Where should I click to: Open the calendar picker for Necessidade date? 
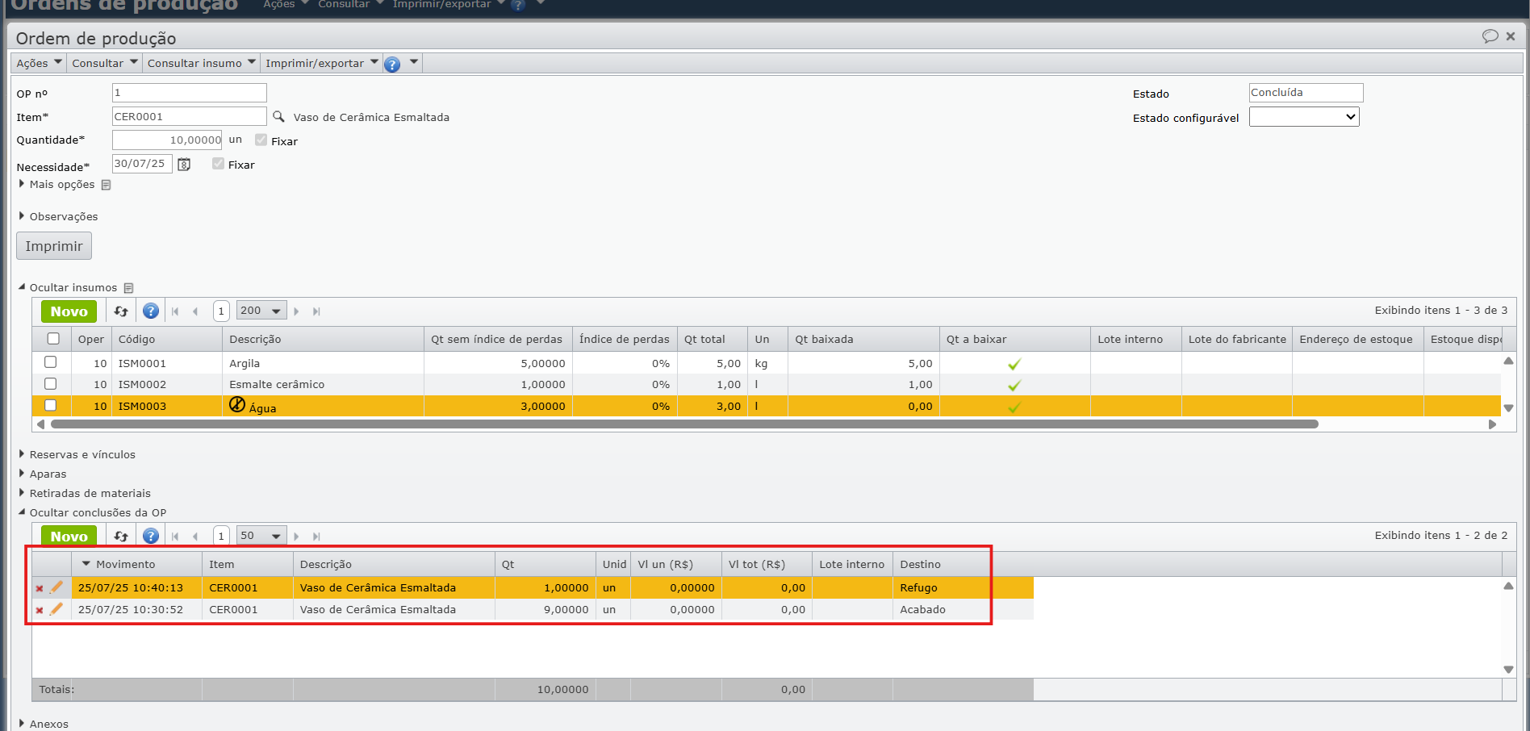coord(184,165)
